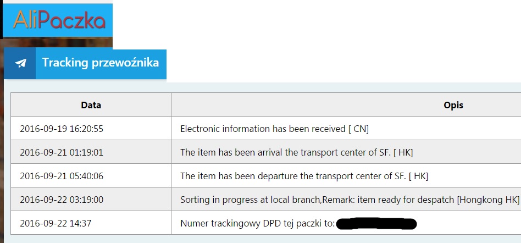Select the date 2016-09-21 01:19:01
This screenshot has height=243, width=521.
62,153
